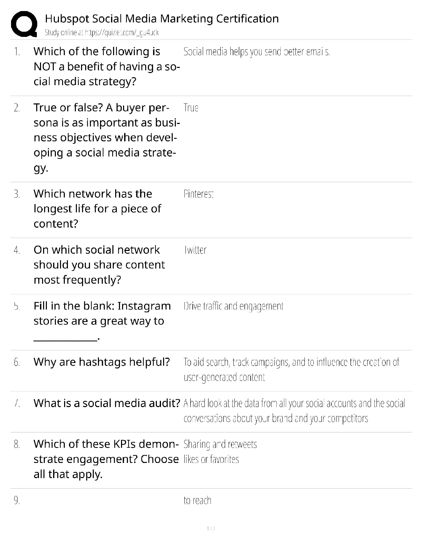Click the "Twitter" answer
The height and width of the screenshot is (546, 422).
click(x=195, y=250)
